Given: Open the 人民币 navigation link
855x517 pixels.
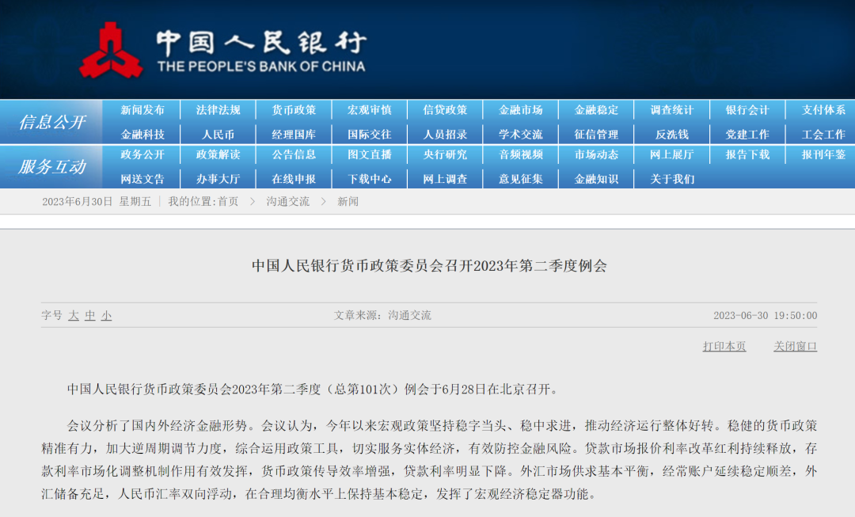Looking at the screenshot, I should 218,134.
